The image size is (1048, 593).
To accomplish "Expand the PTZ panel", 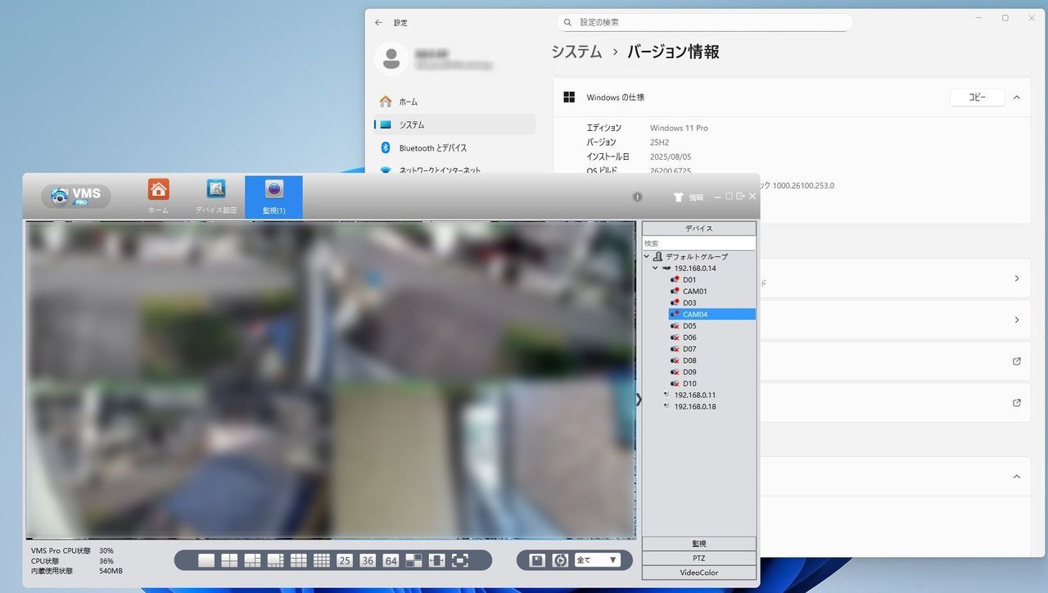I will point(698,558).
